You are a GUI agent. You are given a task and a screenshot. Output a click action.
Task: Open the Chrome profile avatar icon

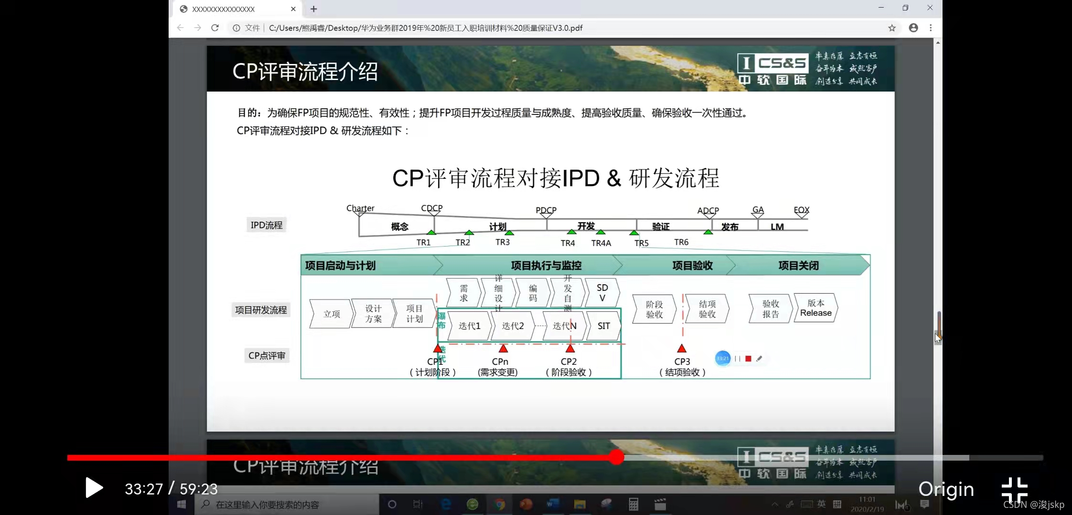(913, 28)
